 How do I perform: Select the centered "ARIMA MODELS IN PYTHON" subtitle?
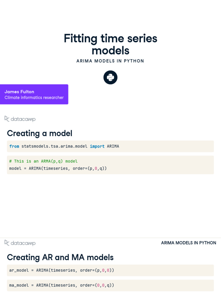(110, 61)
